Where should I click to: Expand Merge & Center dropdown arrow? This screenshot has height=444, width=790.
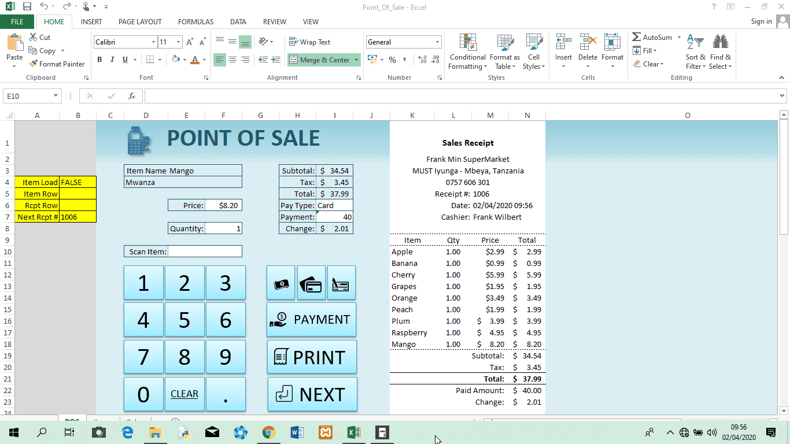click(x=357, y=60)
